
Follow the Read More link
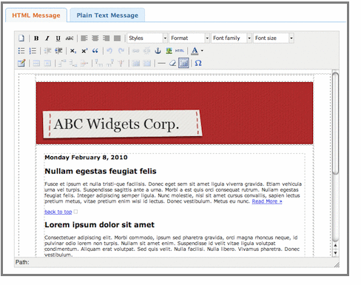pyautogui.click(x=267, y=201)
